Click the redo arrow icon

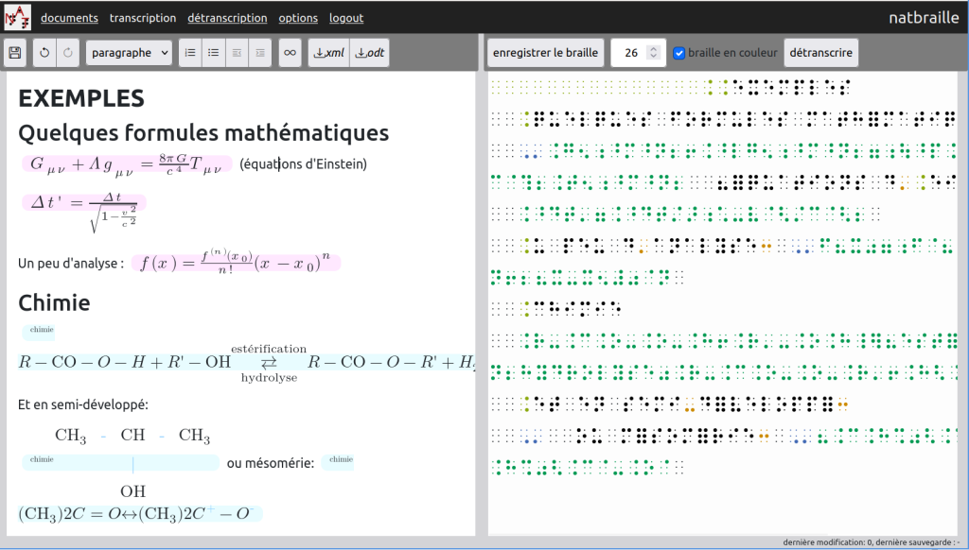(x=68, y=53)
